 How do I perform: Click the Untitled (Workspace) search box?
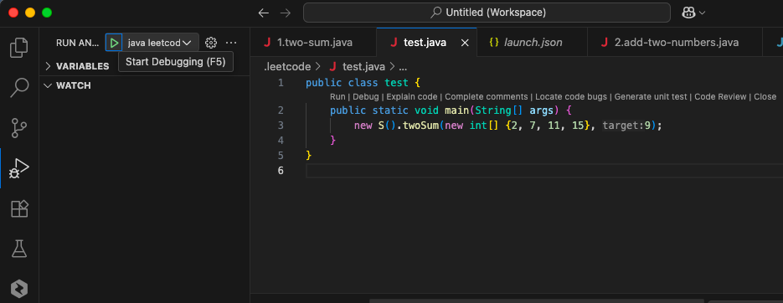(x=487, y=13)
